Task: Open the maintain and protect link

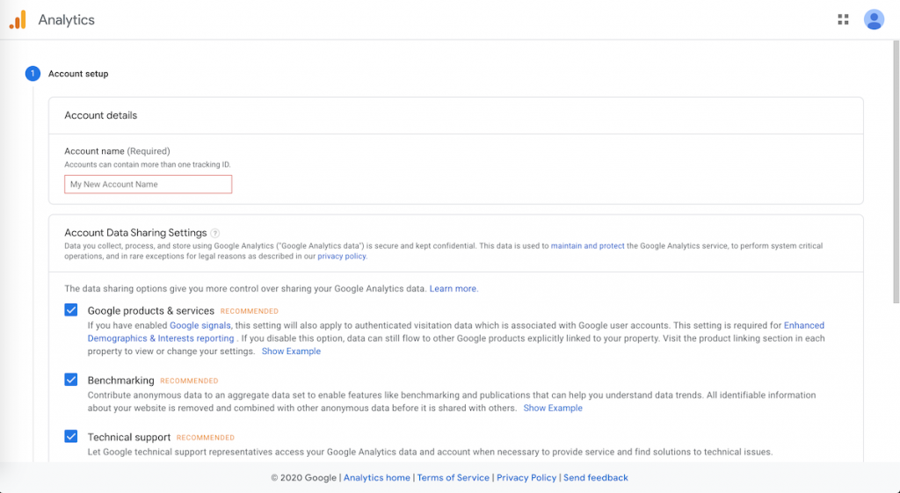Action: pos(587,246)
